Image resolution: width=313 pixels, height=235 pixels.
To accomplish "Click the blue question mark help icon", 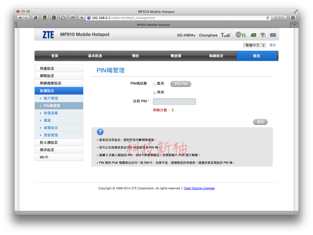I will (x=100, y=132).
